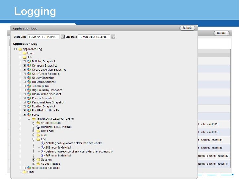
Task: Click the HR Data Snapshot job icon
Action: (x=29, y=82)
